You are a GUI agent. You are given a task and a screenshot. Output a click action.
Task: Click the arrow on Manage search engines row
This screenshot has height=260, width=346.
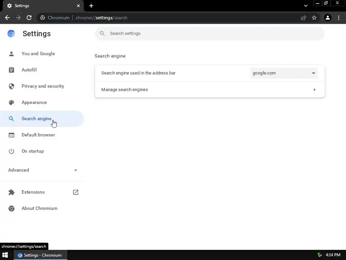coord(315,89)
